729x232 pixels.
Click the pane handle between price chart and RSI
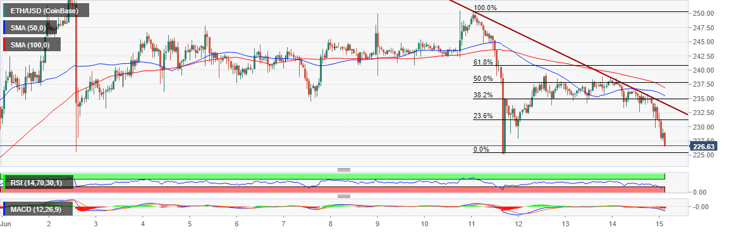[x=344, y=169]
